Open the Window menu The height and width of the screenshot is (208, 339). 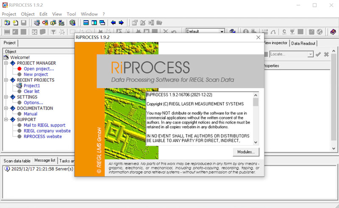(x=89, y=14)
